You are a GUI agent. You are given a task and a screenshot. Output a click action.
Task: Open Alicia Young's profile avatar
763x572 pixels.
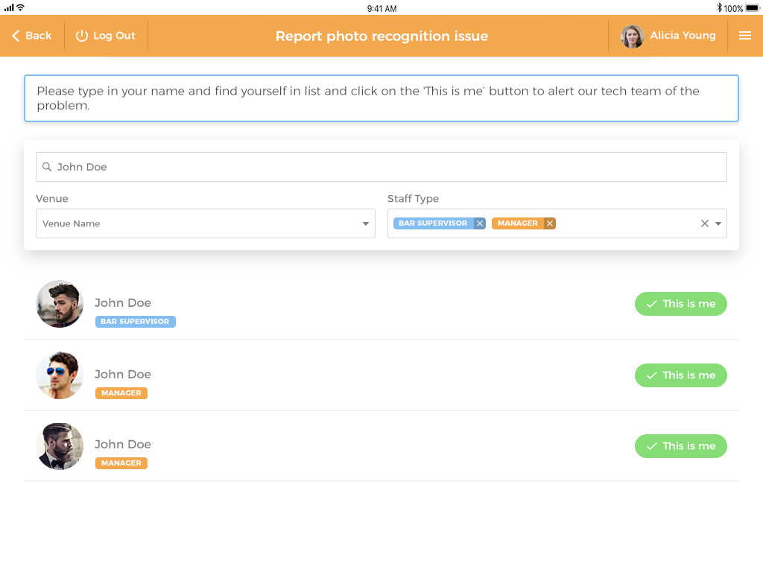(633, 36)
